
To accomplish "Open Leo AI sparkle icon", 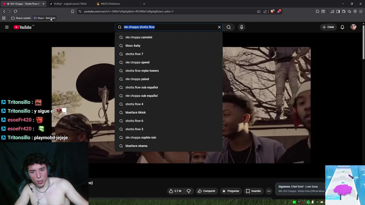I will tap(349, 11).
